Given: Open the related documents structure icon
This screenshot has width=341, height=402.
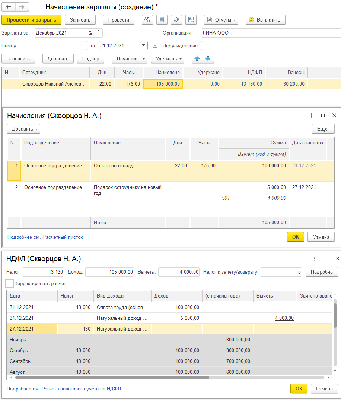Looking at the screenshot, I should (191, 20).
